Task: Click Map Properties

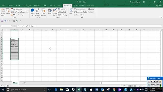Action: click(x=80, y=9)
